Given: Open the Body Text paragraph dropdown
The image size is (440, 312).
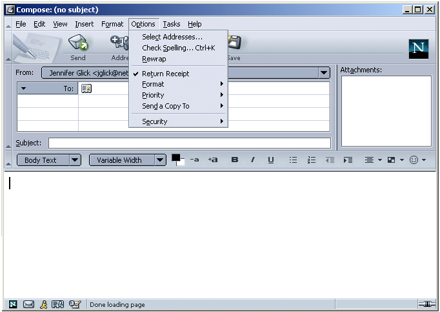Looking at the screenshot, I should 75,160.
